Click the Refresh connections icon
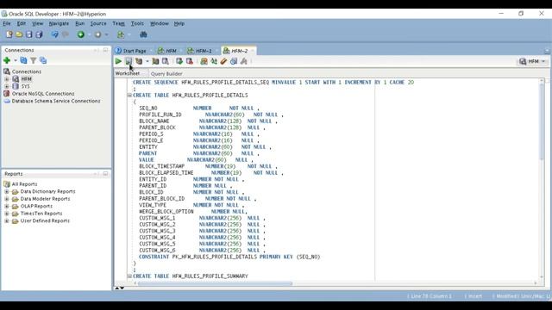This screenshot has height=310, width=552. [x=23, y=60]
